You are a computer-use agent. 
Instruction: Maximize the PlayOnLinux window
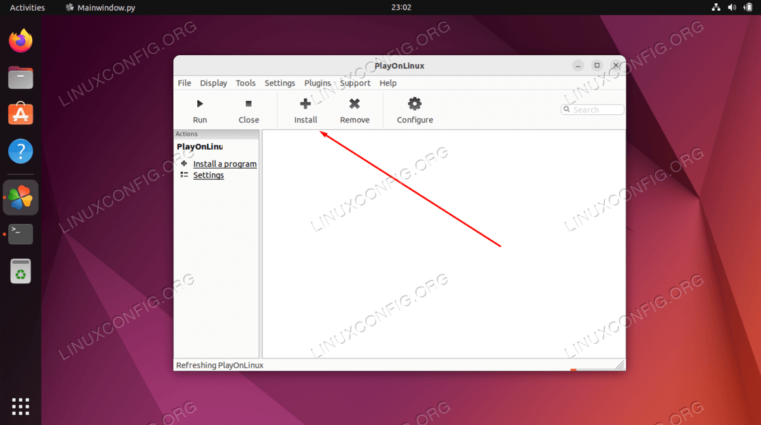click(597, 65)
